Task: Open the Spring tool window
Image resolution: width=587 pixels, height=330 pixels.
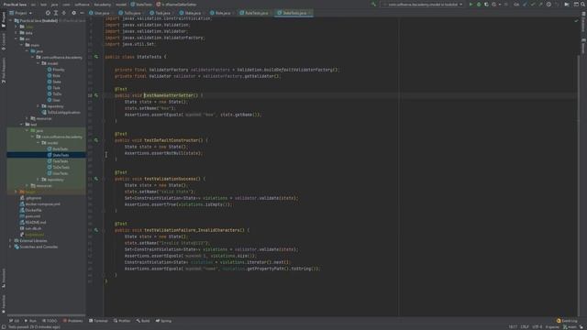Action: click(x=163, y=321)
